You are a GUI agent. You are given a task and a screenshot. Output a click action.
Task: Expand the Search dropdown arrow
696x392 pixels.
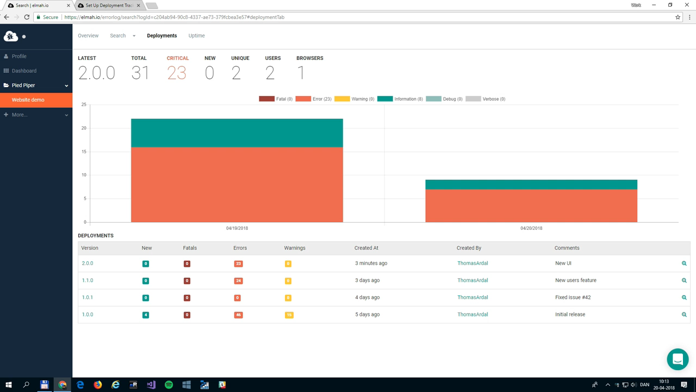[134, 36]
